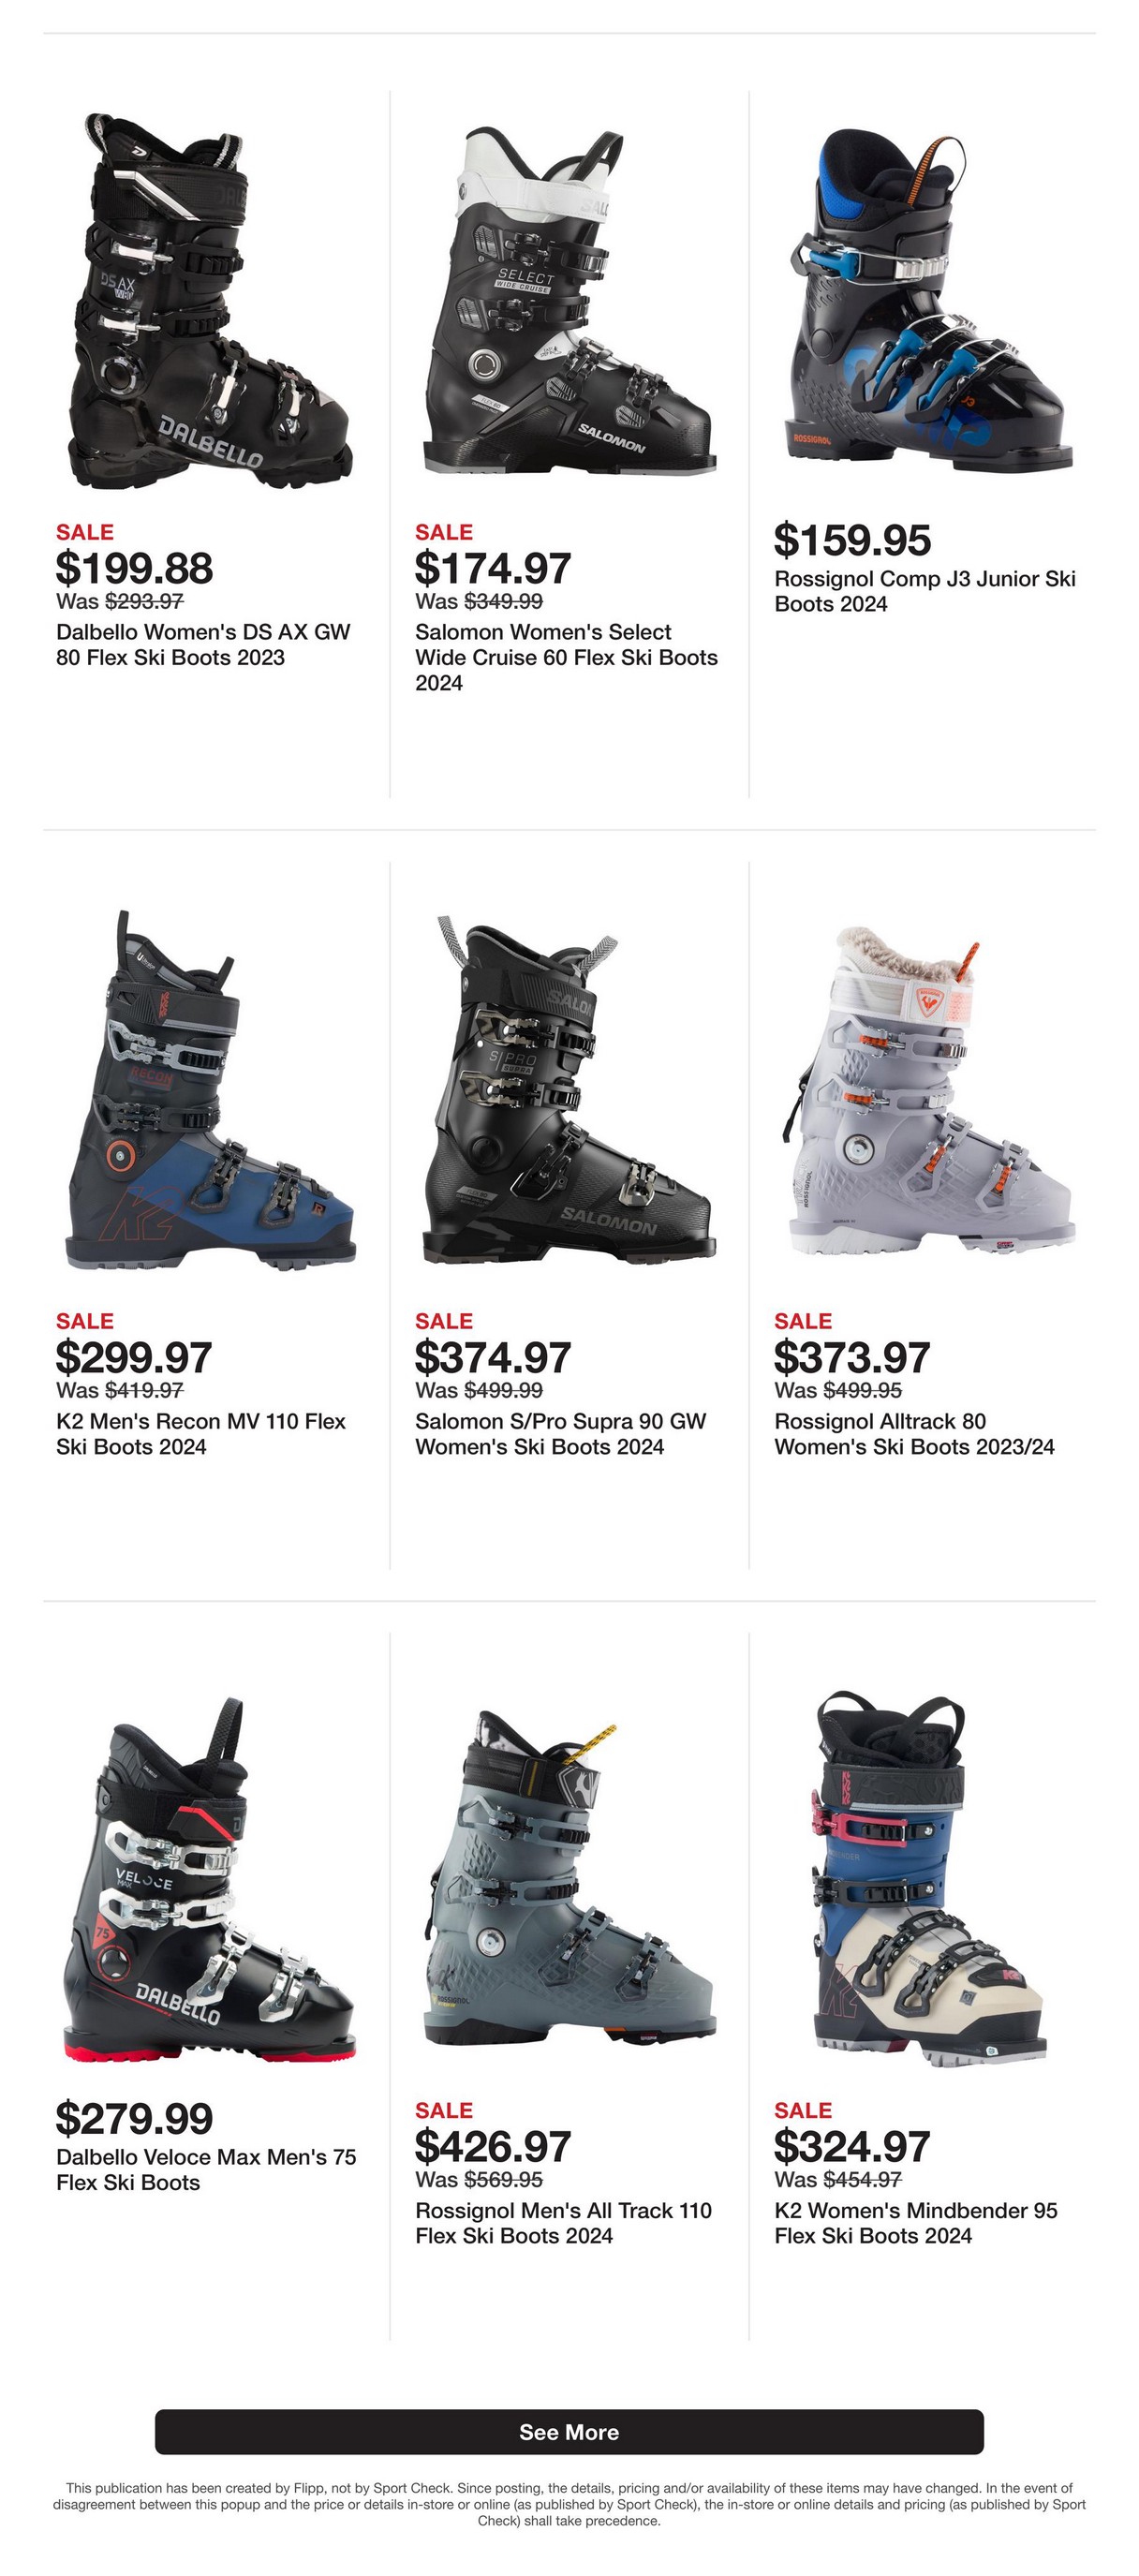Select the $199.88 Dalbello sale price
The height and width of the screenshot is (2576, 1139).
[134, 568]
